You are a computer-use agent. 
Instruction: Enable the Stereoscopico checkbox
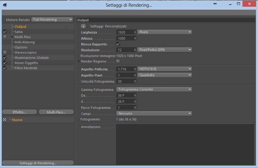pos(5,52)
